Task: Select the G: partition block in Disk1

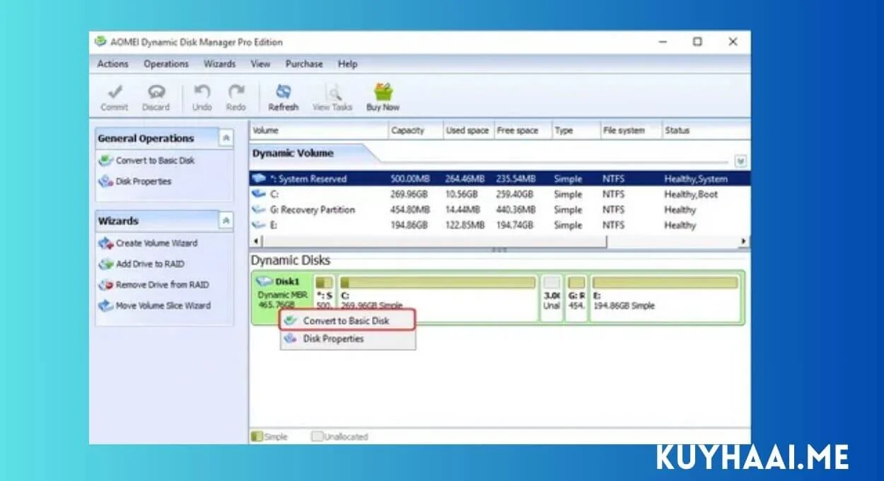Action: click(576, 299)
